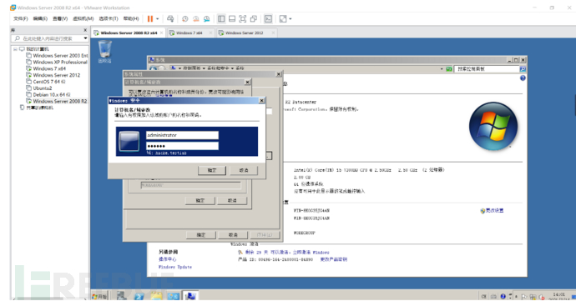Viewport: 576px width, 306px height.
Task: Click the System window taskbar button
Action: pos(190,296)
